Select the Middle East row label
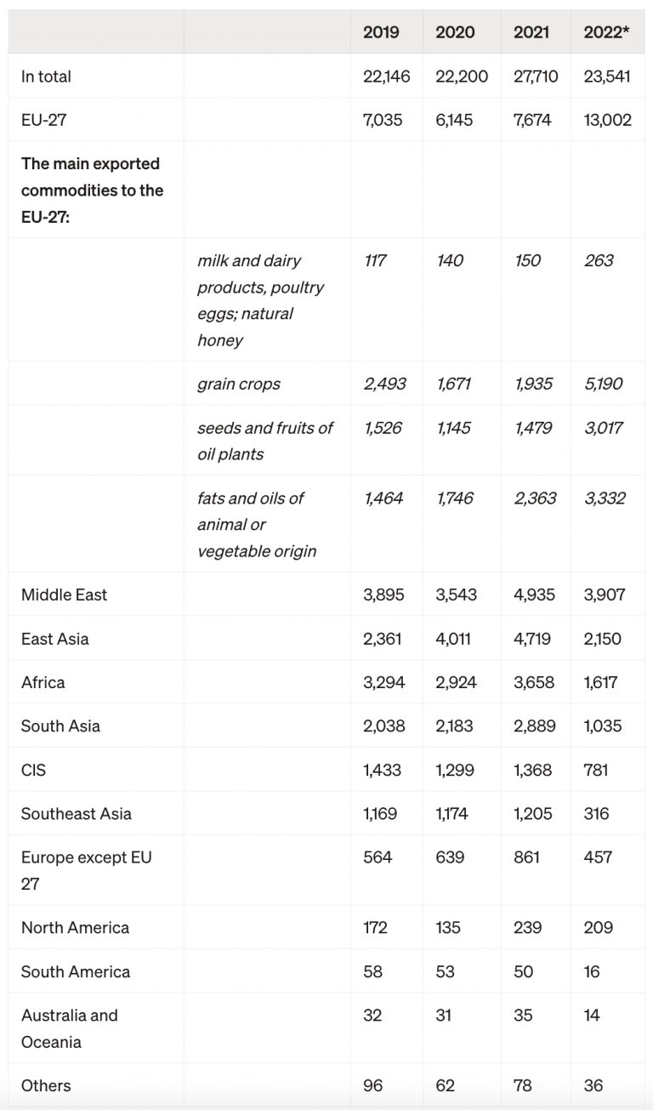 64,595
